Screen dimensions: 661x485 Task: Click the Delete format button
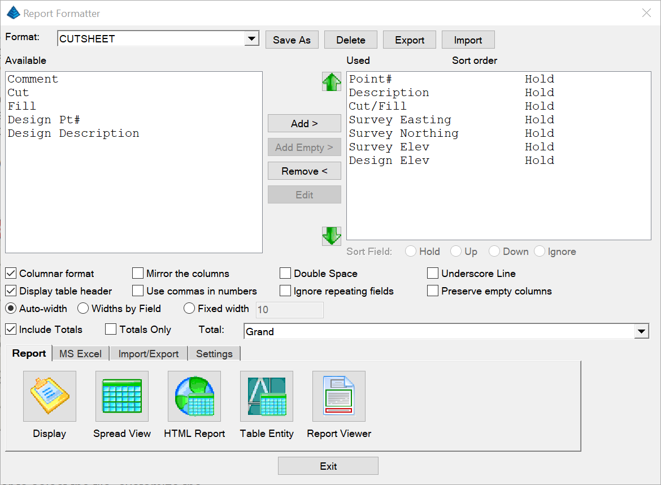tap(351, 40)
